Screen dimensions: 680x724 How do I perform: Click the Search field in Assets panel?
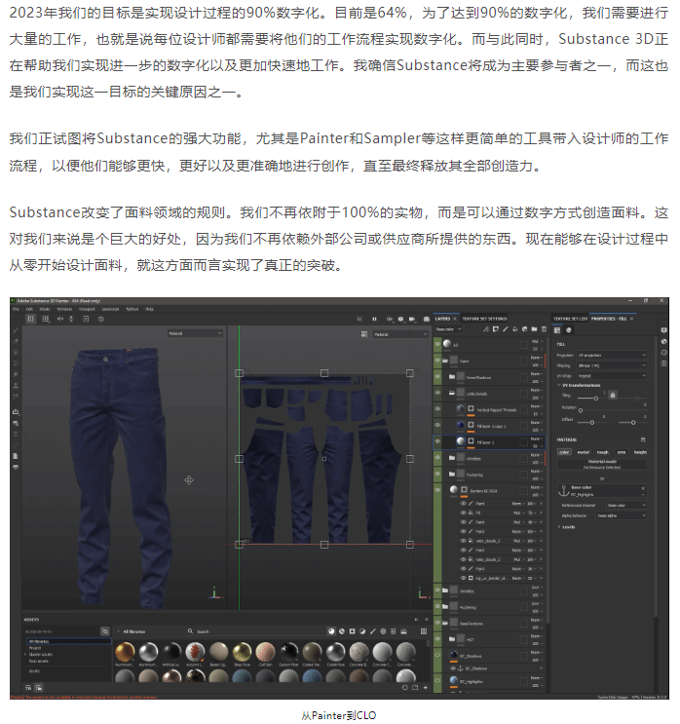point(254,631)
